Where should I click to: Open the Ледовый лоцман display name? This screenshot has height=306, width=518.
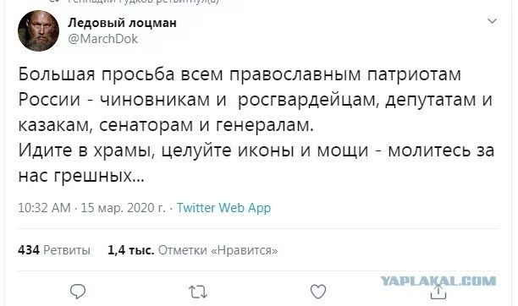pyautogui.click(x=122, y=23)
